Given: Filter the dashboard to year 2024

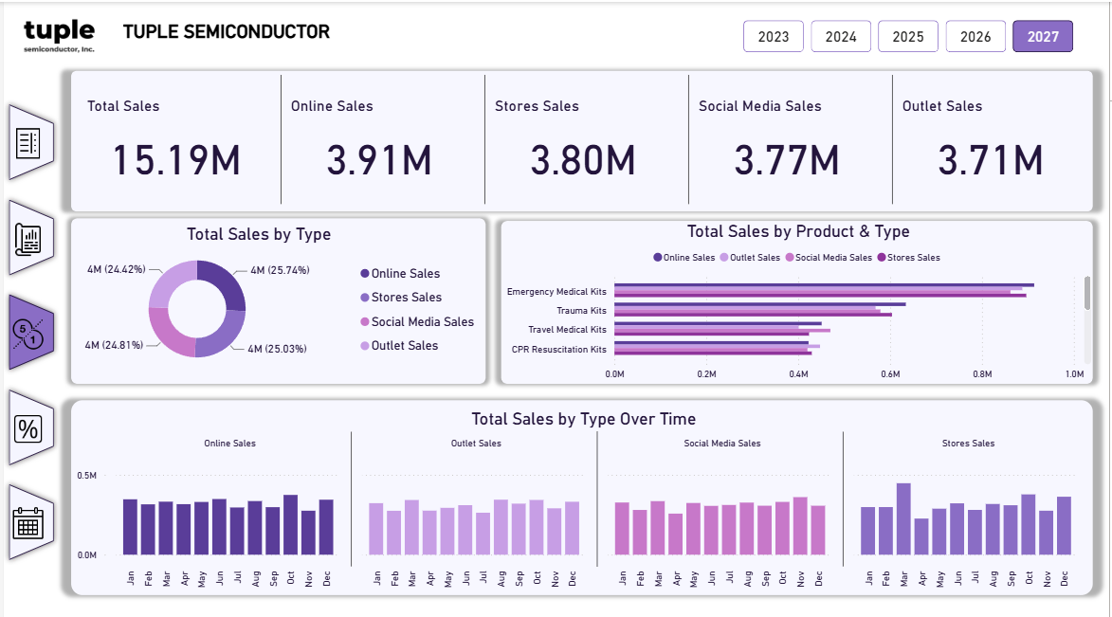Looking at the screenshot, I should coord(840,36).
